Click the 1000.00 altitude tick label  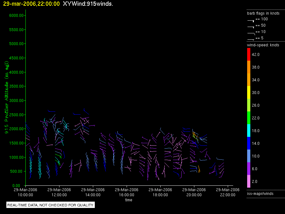pos(16,157)
